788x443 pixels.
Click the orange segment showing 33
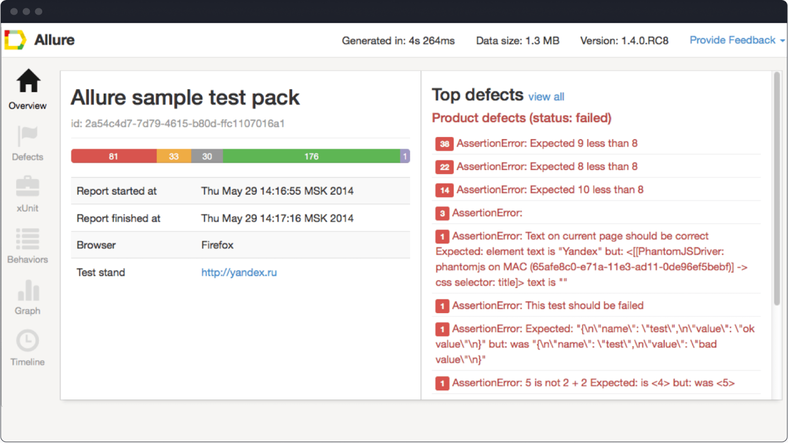tap(174, 156)
